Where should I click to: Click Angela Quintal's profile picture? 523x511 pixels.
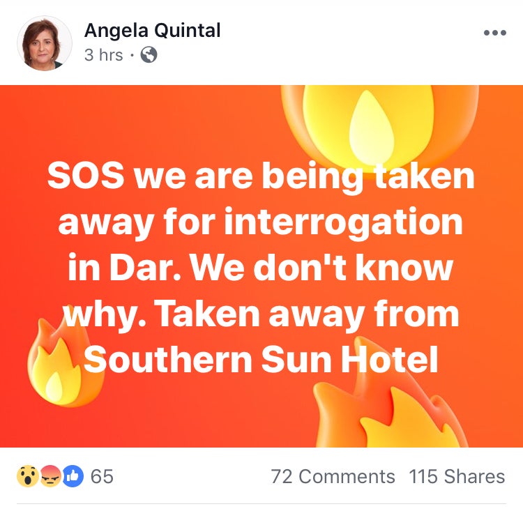tap(45, 43)
